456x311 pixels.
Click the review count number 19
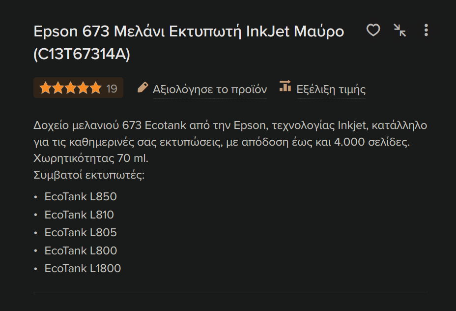112,89
